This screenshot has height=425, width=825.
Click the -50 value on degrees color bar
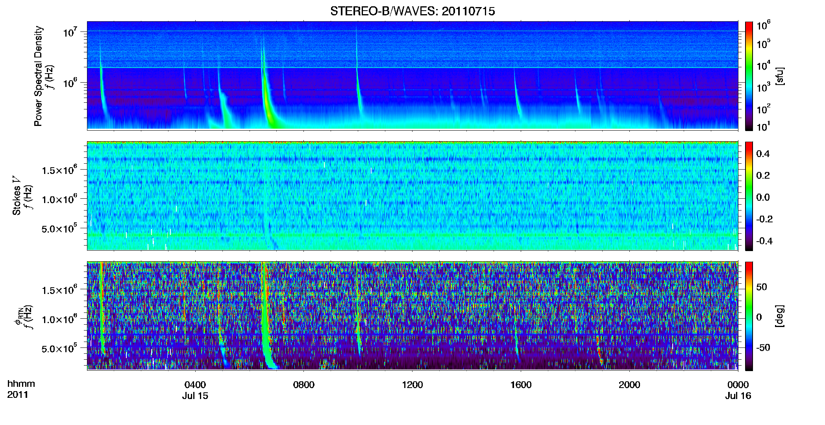point(763,347)
